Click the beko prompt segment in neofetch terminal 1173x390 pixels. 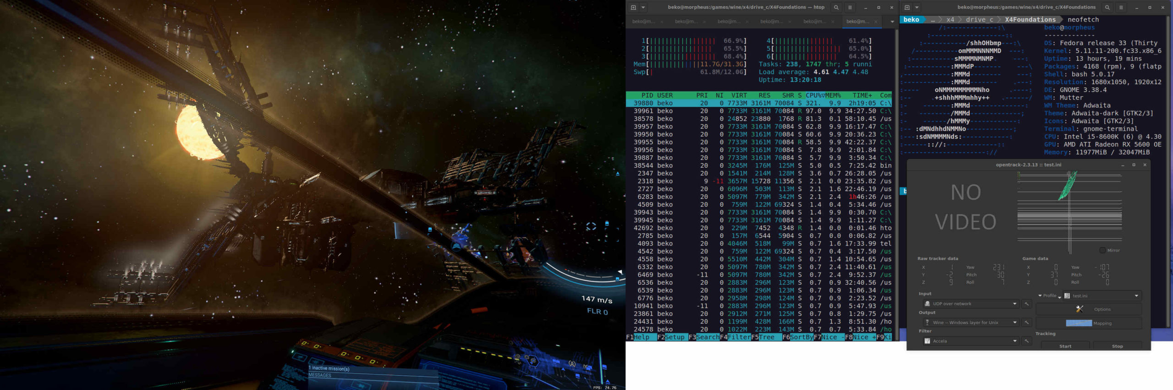click(x=911, y=20)
